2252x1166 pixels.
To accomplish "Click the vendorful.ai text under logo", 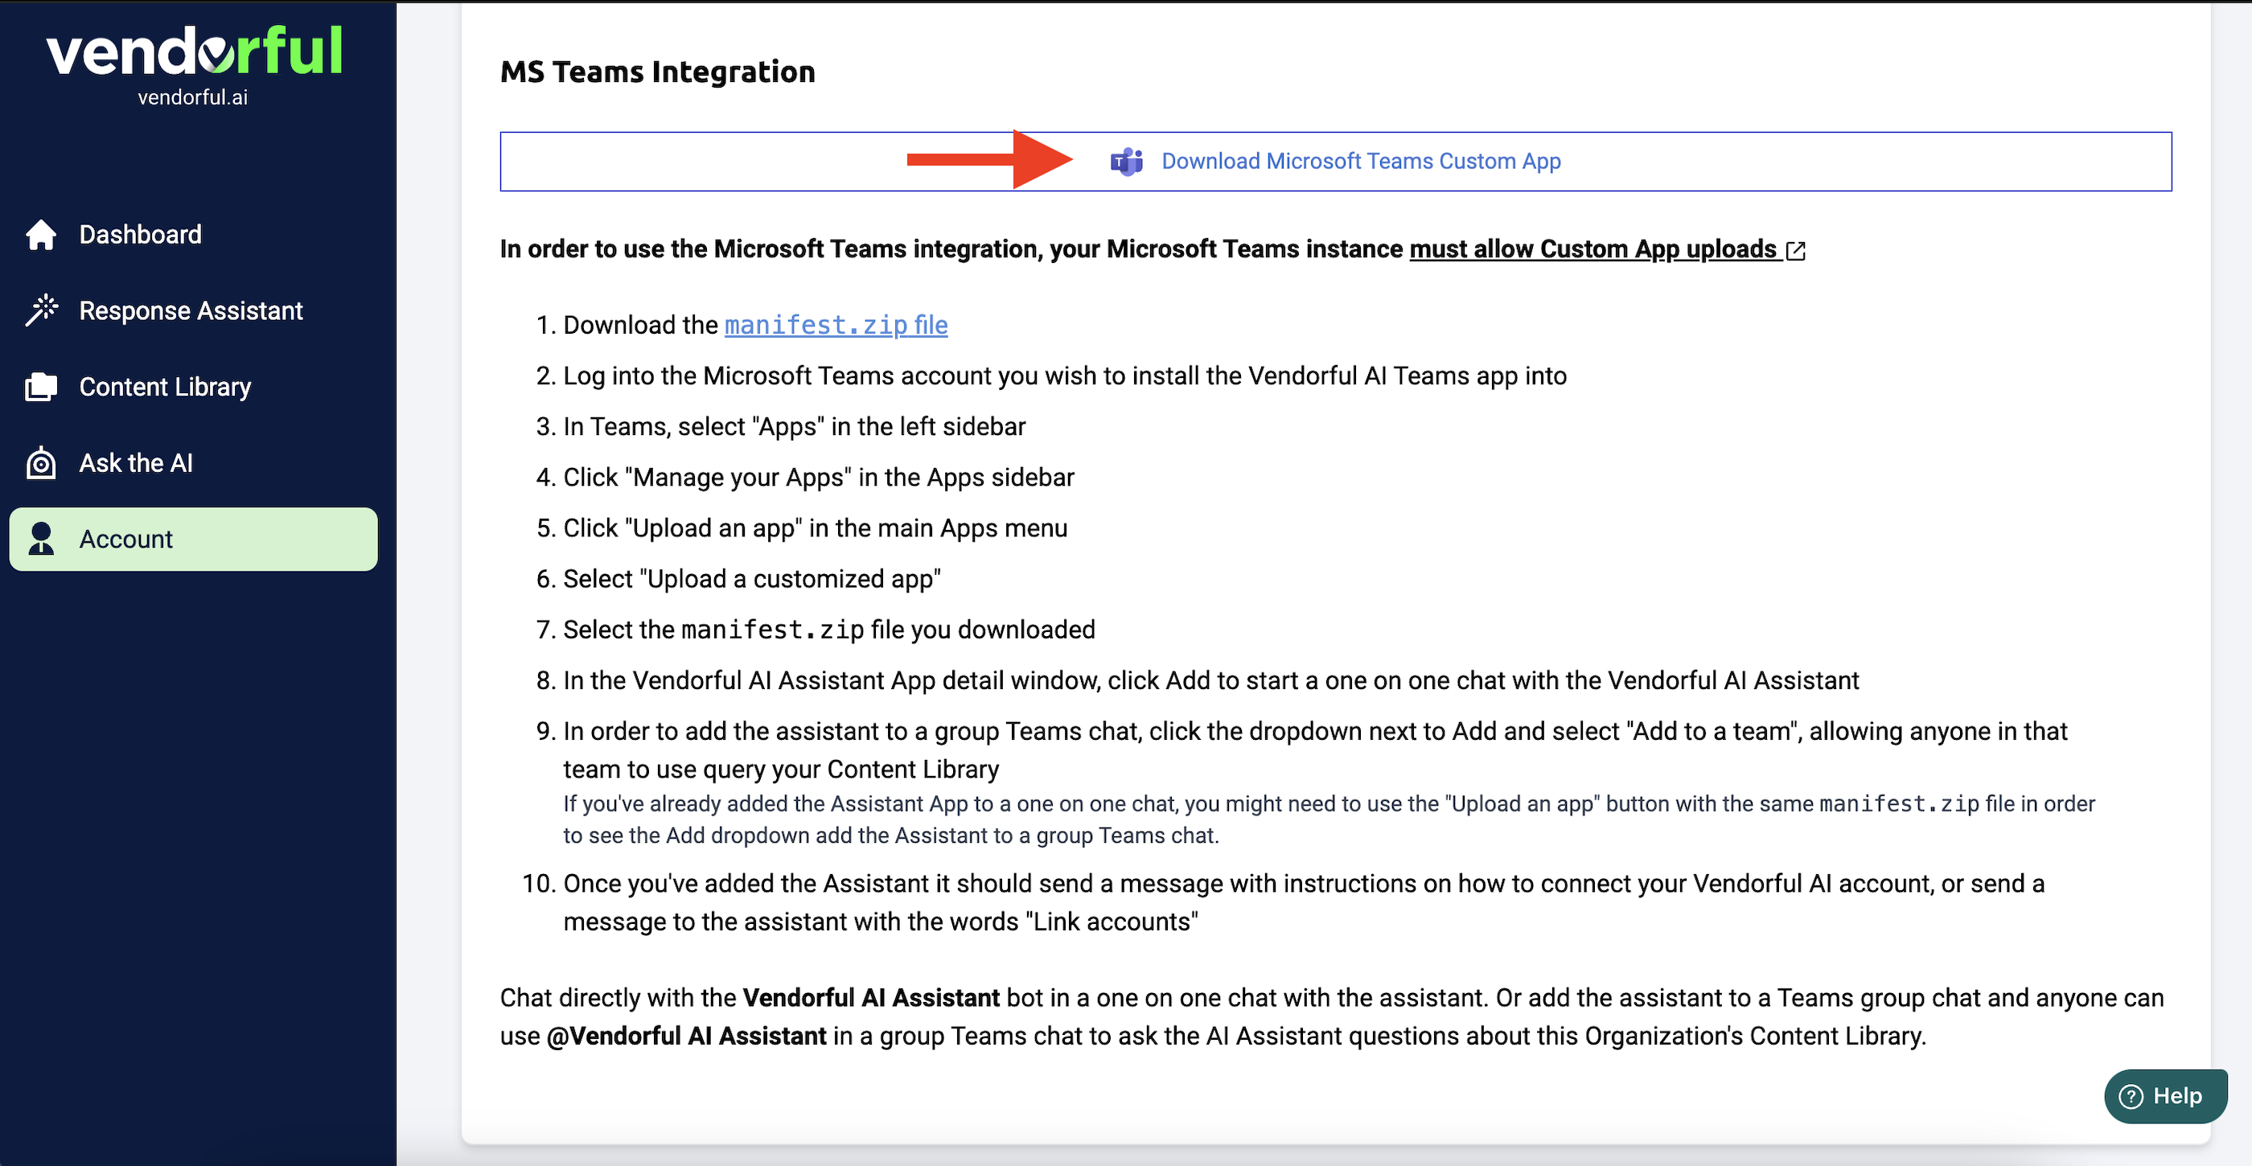I will (192, 97).
